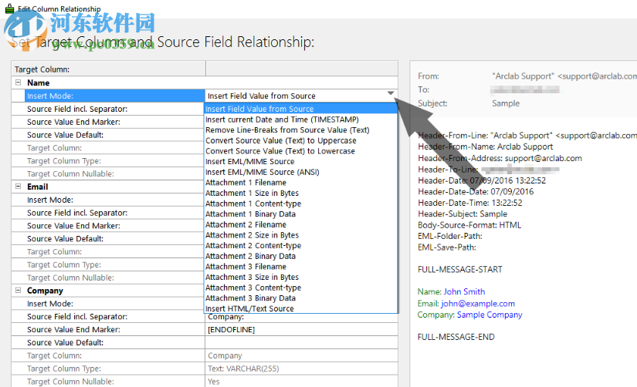Screen dimensions: 637x387
Task: Select 'Insert current Date and Time (TIMESTAMP)'
Action: 300,119
